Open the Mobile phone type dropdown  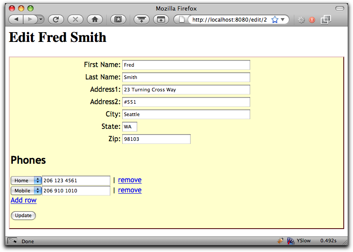(26, 191)
